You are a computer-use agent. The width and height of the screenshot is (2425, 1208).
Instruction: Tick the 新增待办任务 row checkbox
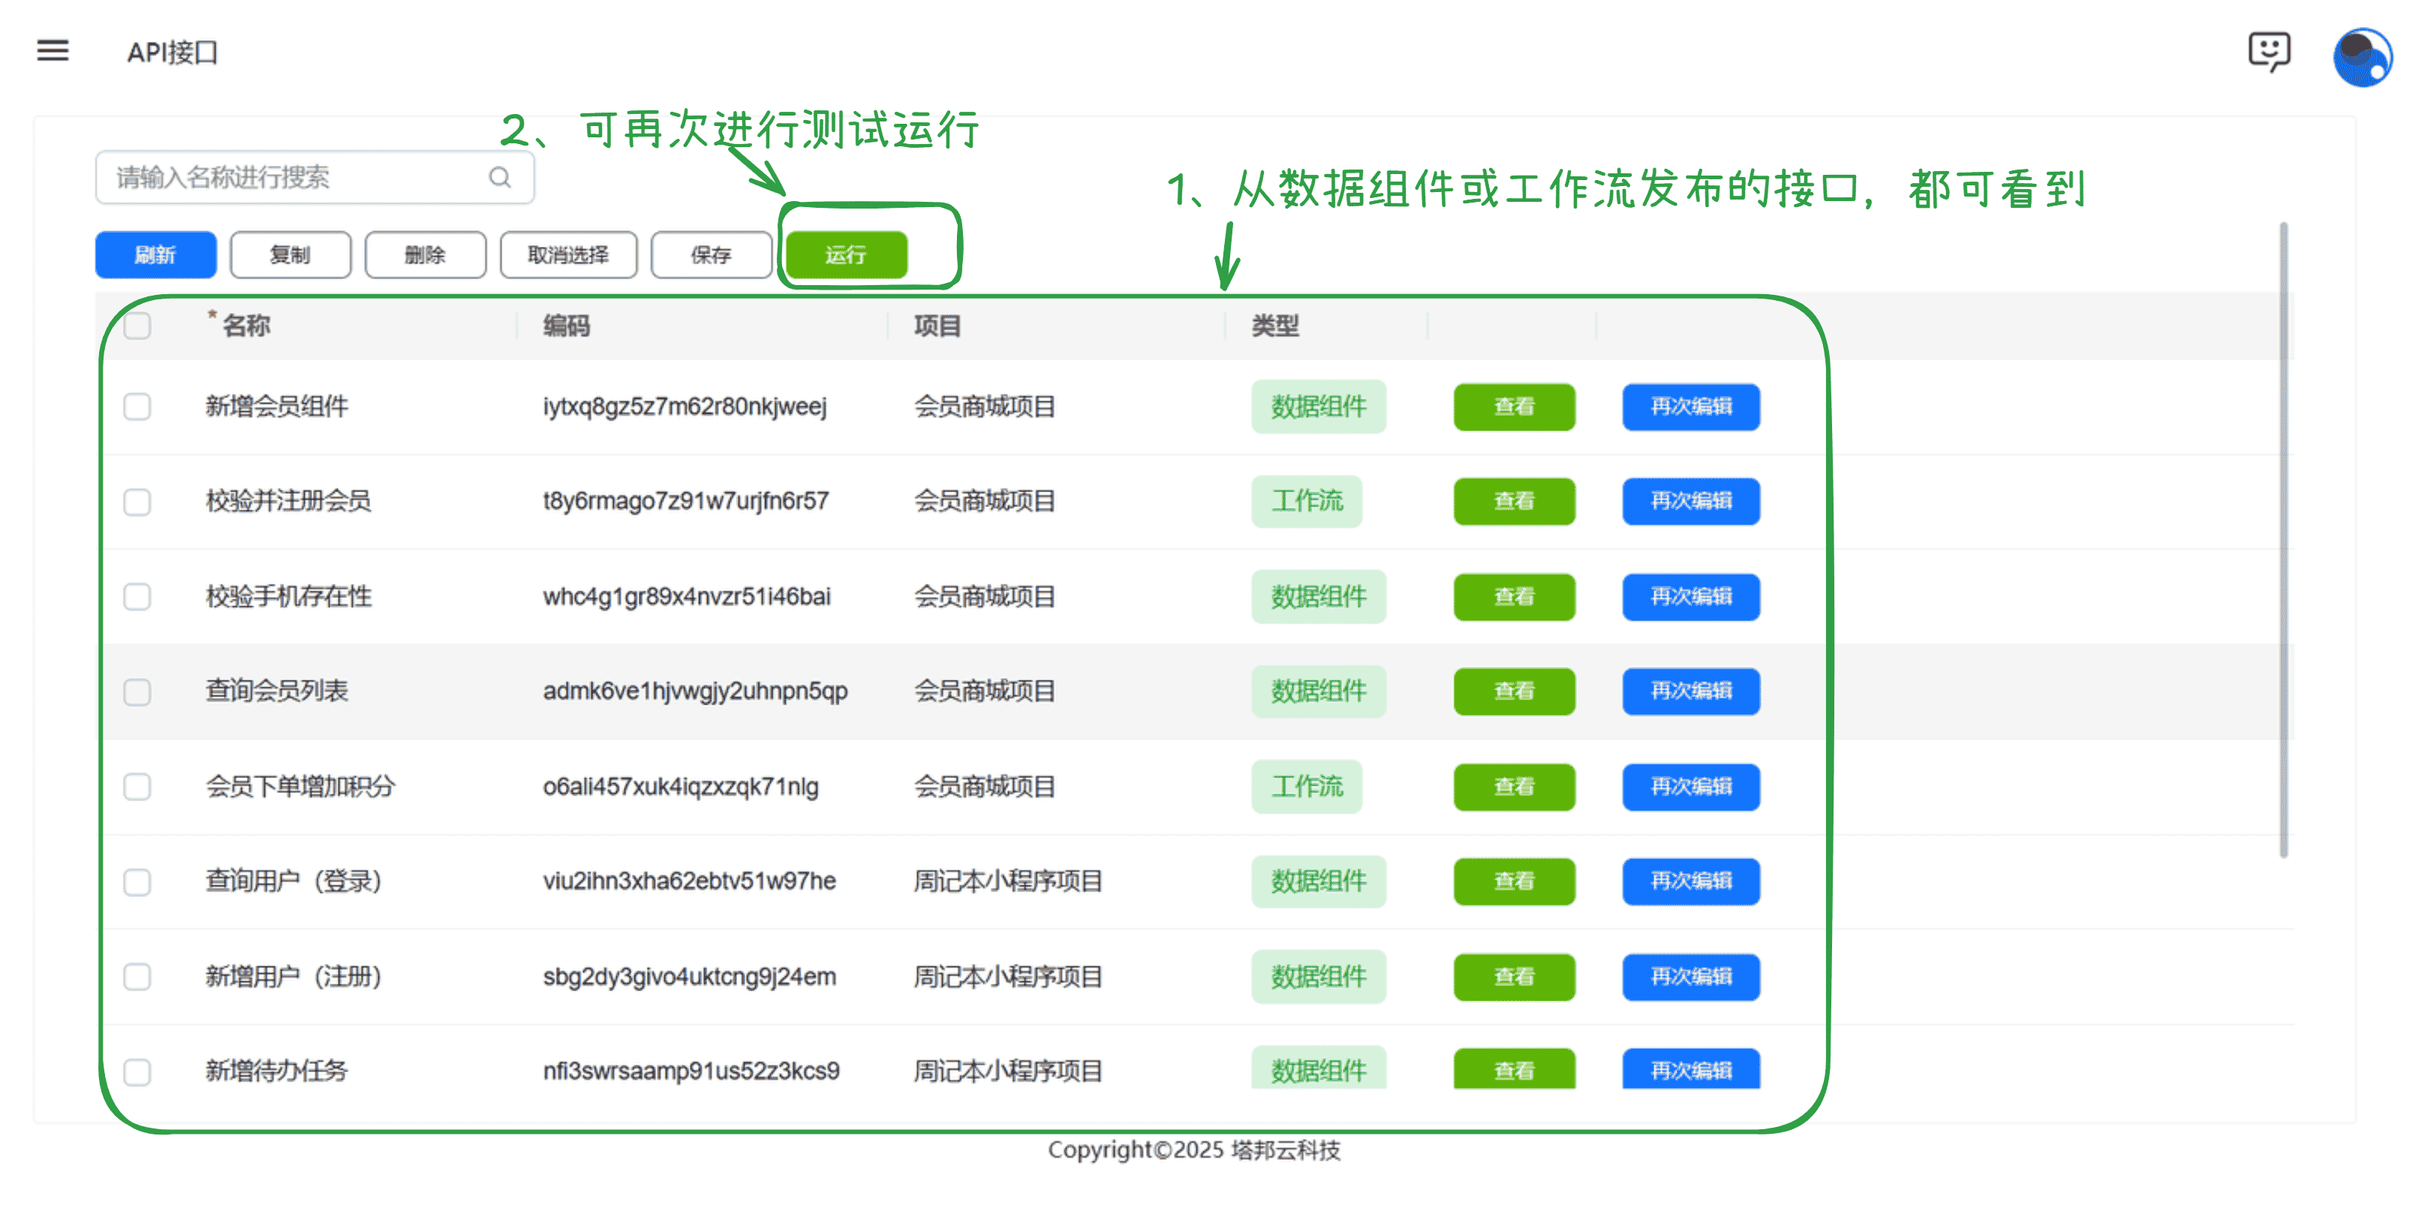tap(137, 1071)
